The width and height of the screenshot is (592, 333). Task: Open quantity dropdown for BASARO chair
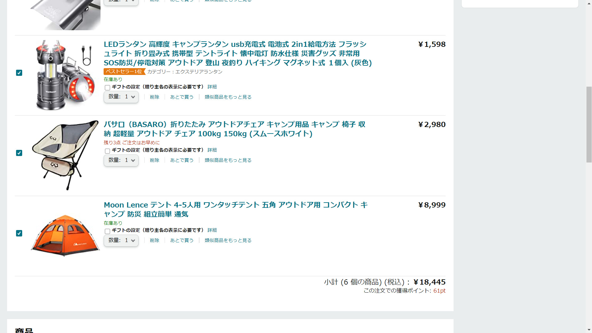click(x=121, y=160)
